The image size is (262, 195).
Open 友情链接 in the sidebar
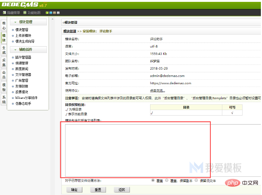coord(22,86)
